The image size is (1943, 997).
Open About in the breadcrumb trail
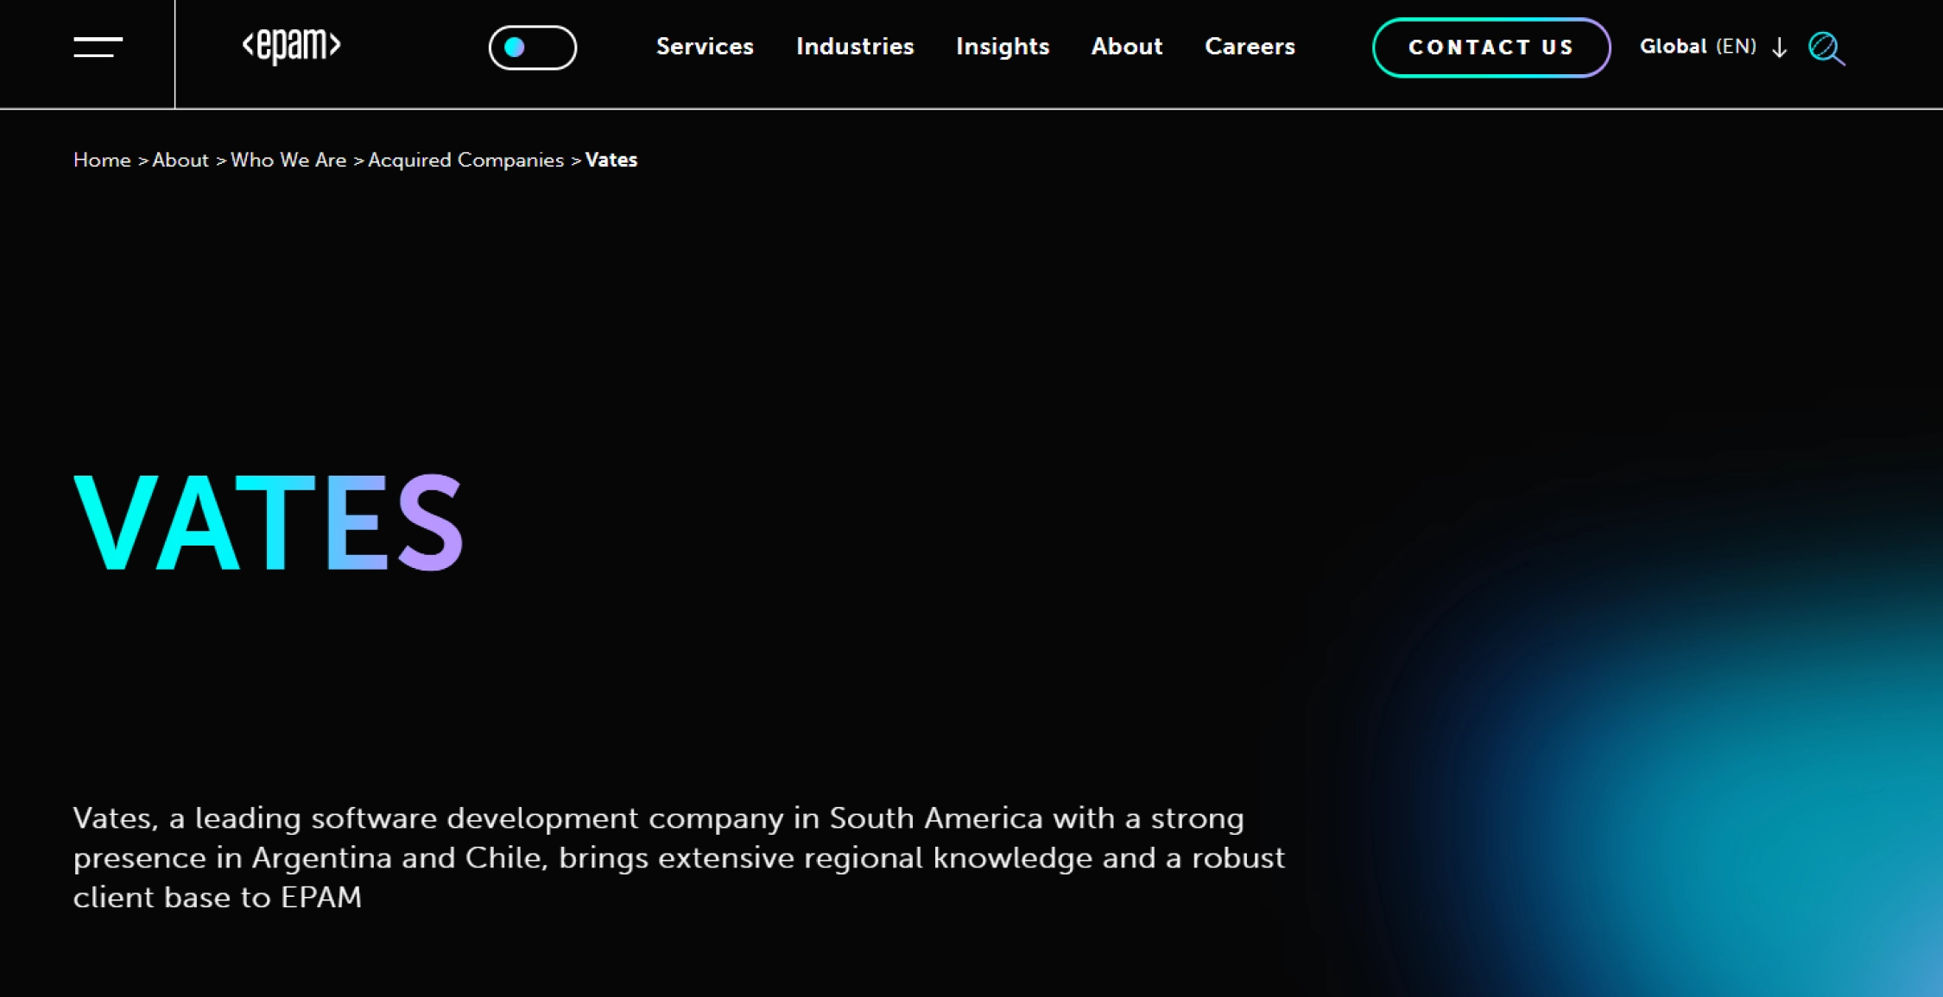[180, 161]
